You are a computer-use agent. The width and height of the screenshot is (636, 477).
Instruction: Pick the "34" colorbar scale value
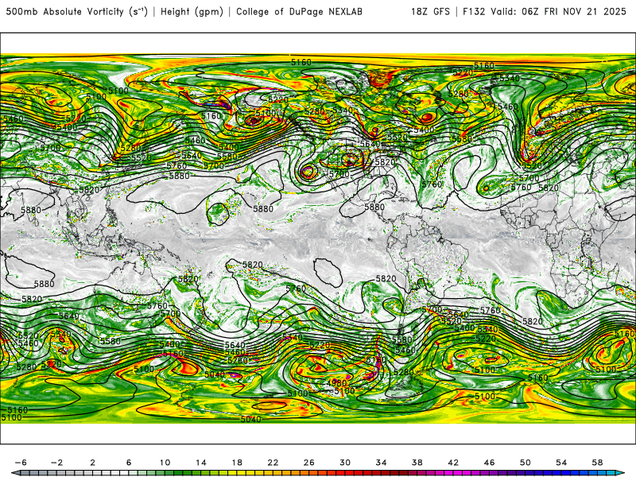coord(382,463)
